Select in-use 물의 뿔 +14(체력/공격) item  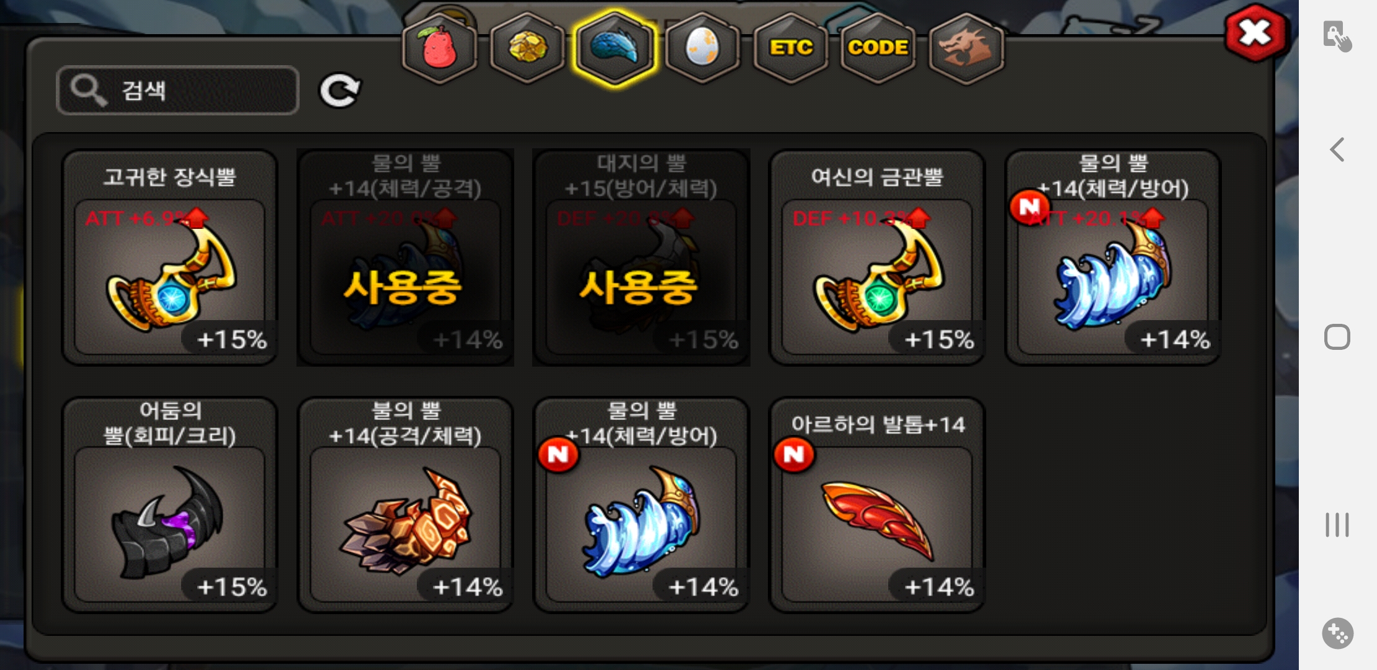(x=406, y=257)
